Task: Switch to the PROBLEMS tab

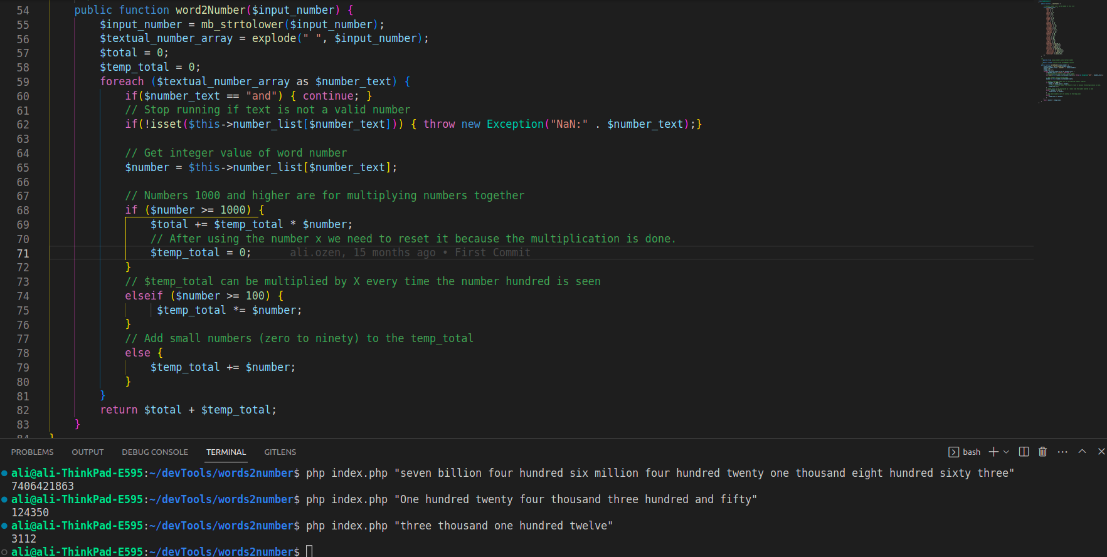Action: (x=32, y=452)
